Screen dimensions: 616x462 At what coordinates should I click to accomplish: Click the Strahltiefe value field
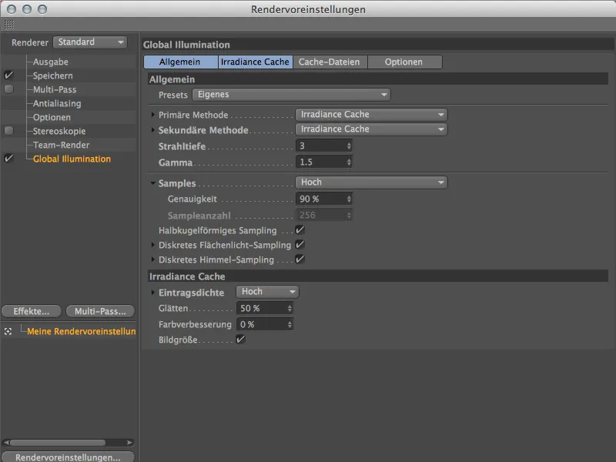pyautogui.click(x=323, y=146)
